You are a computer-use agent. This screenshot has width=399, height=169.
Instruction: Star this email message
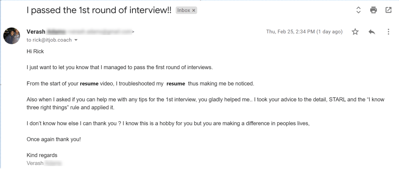pyautogui.click(x=355, y=32)
